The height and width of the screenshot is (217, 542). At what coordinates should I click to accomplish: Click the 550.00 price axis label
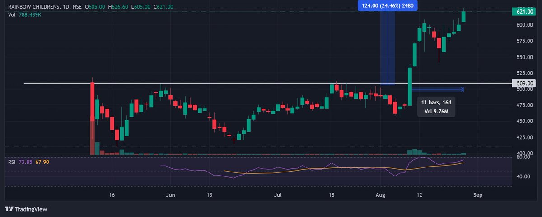tap(525, 57)
